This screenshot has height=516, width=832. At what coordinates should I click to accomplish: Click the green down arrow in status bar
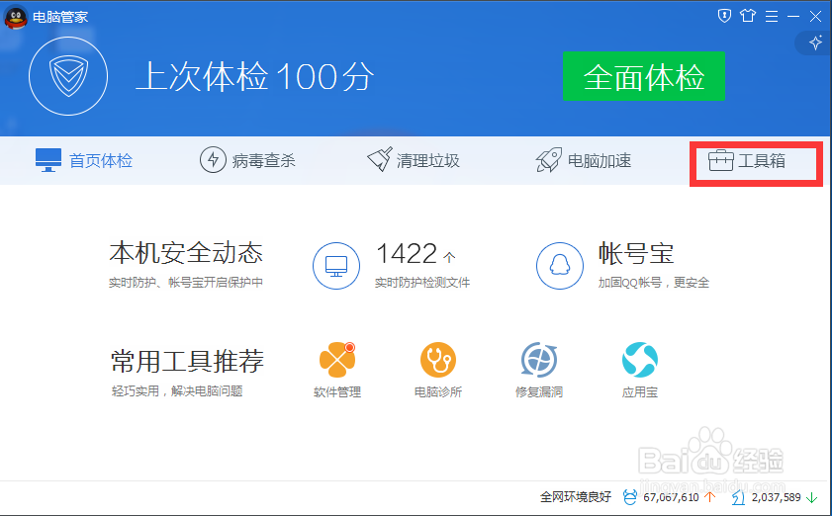[812, 497]
